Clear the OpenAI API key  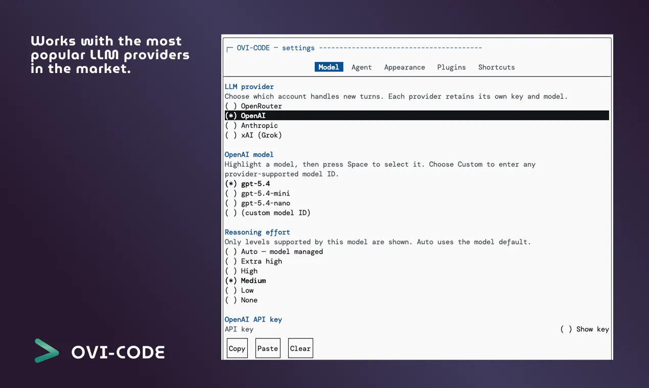tap(300, 348)
